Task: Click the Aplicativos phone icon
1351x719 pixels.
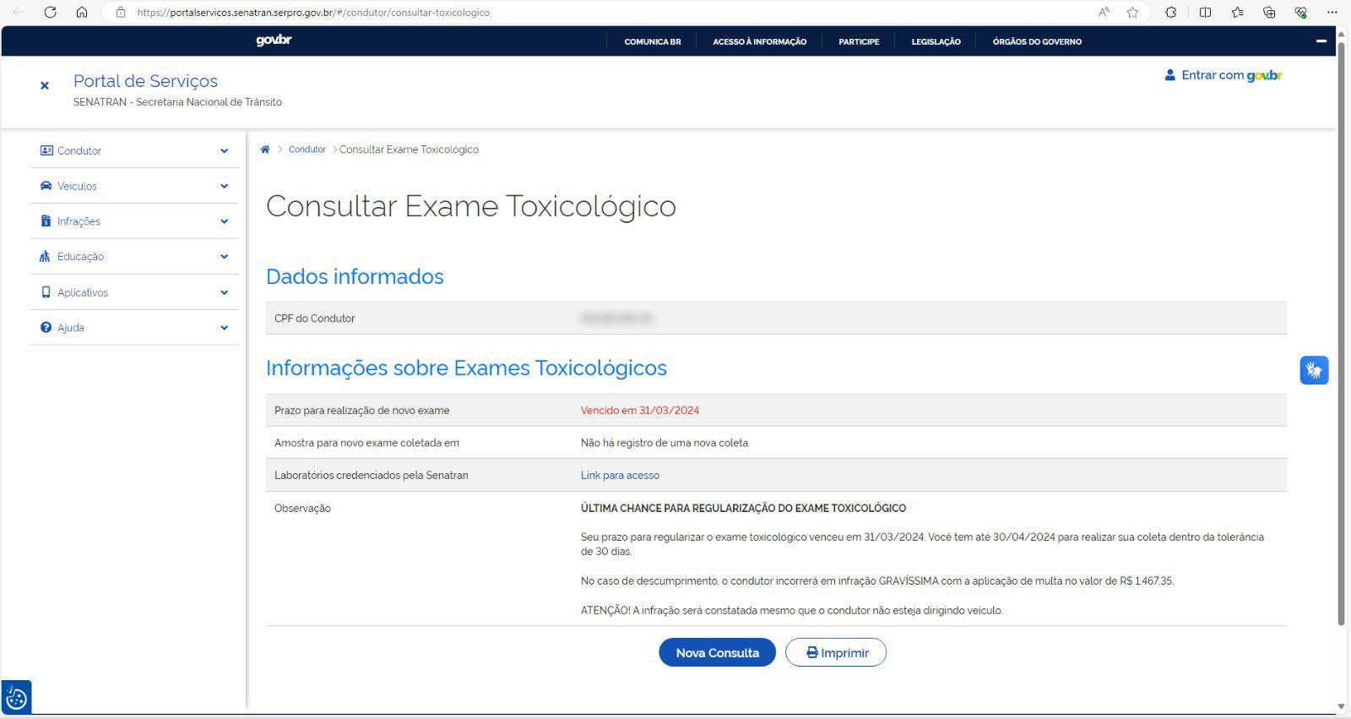Action: pos(46,292)
